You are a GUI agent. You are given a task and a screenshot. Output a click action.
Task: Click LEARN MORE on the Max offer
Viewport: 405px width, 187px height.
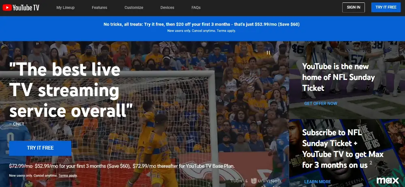pyautogui.click(x=318, y=182)
